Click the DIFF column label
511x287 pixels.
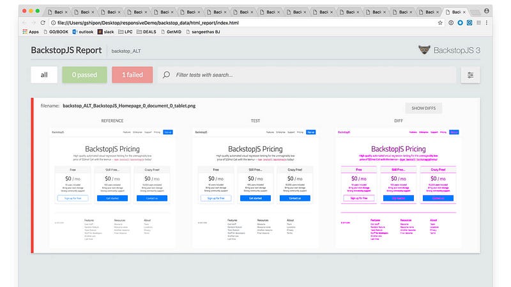(x=399, y=121)
